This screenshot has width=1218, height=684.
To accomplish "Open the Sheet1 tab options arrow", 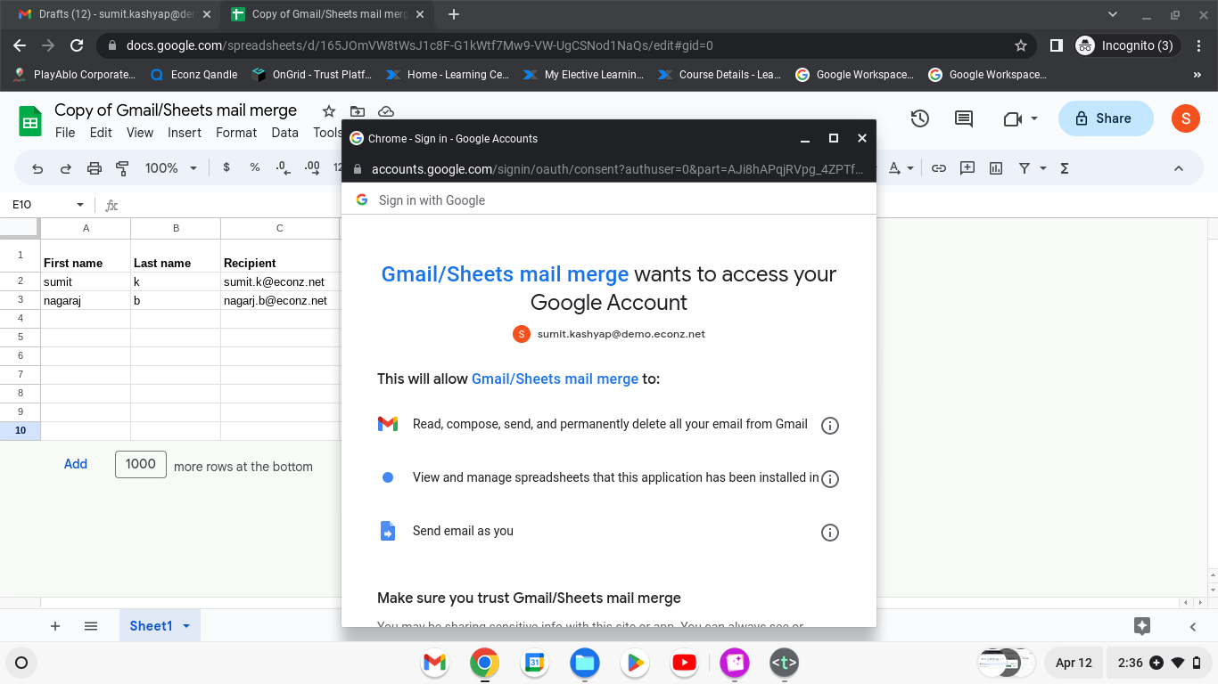I will pos(186,626).
